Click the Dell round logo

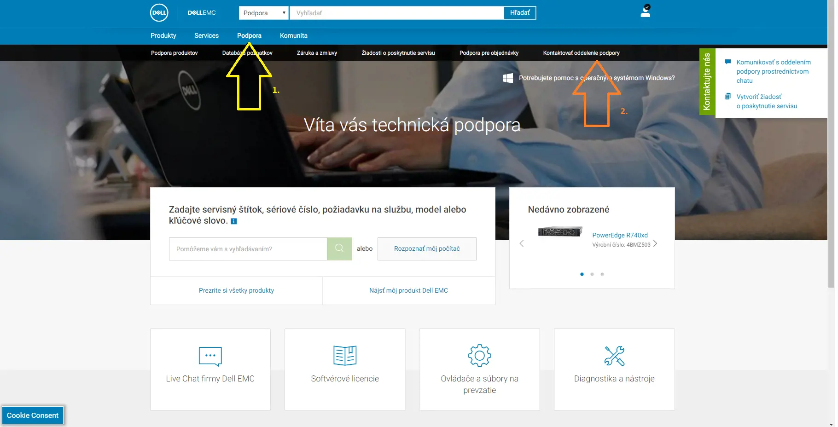pos(159,13)
